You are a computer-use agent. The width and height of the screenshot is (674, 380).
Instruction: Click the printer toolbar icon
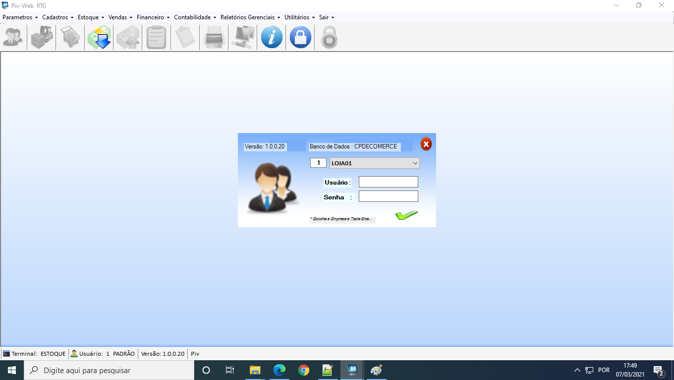214,38
